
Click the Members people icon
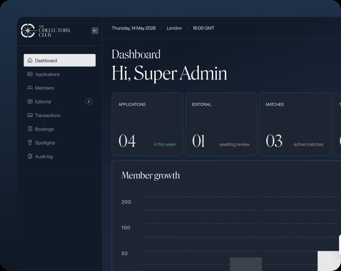click(x=30, y=88)
